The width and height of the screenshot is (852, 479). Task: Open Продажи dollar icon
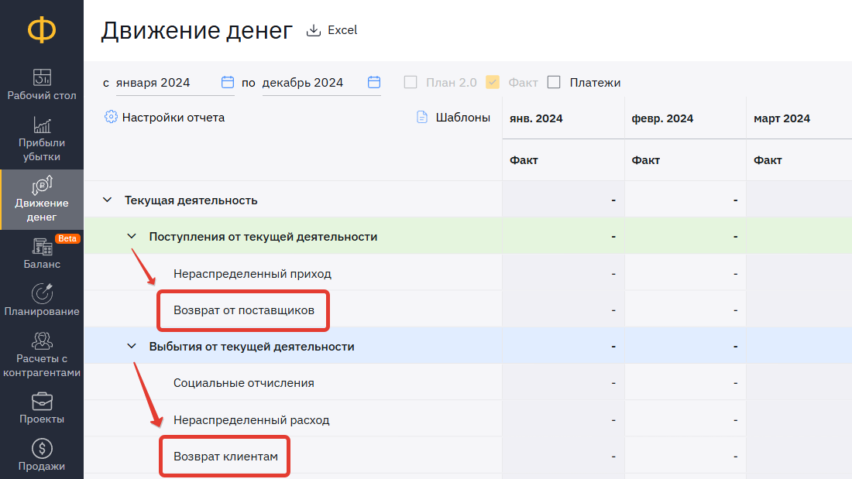pyautogui.click(x=42, y=449)
